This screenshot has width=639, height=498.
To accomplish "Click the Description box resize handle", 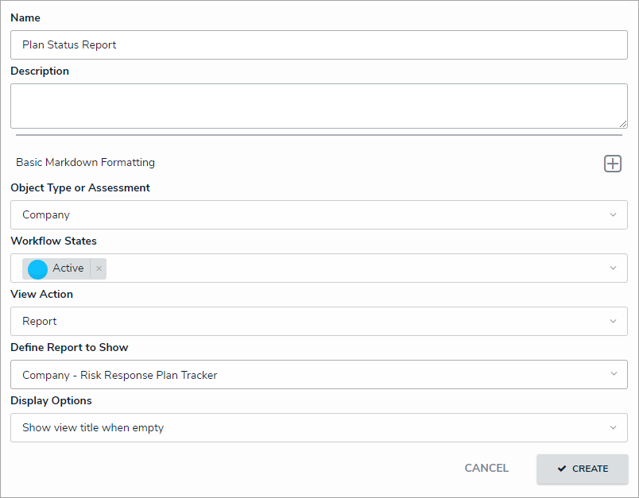I will point(623,124).
